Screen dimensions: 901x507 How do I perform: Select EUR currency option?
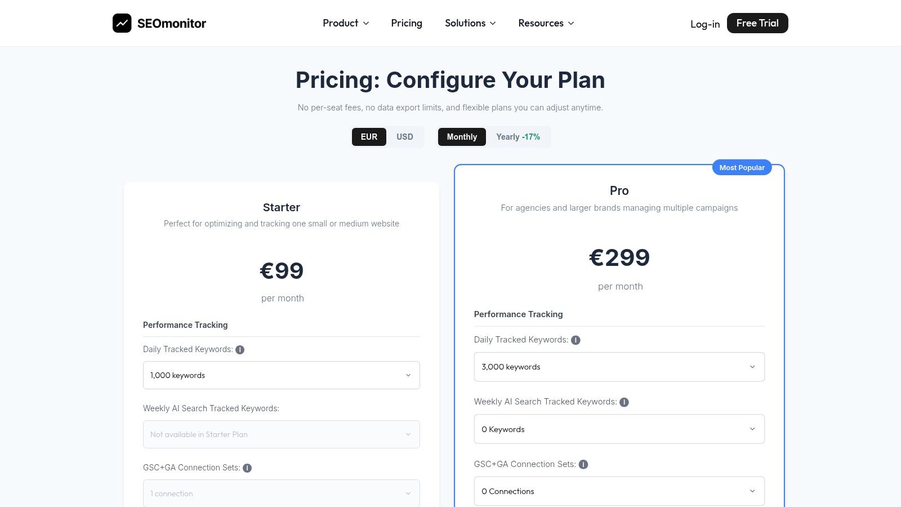click(369, 137)
